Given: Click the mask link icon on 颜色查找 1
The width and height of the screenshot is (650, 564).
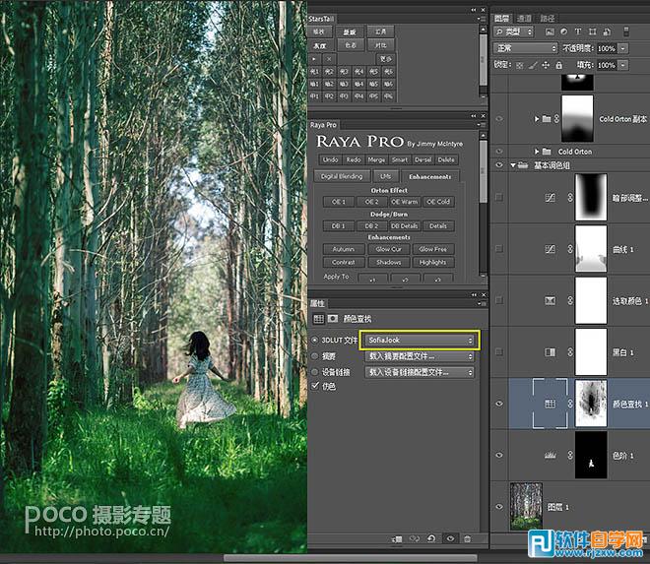Looking at the screenshot, I should point(570,404).
